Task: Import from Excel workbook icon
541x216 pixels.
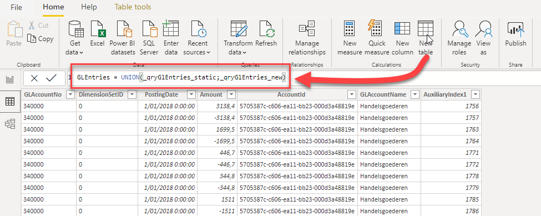Action: [98, 29]
